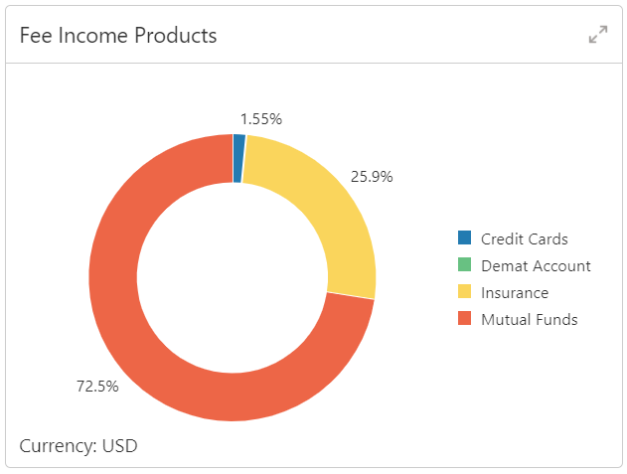Click the widget header bar blank area
Image resolution: width=627 pixels, height=474 pixels.
pos(397,36)
